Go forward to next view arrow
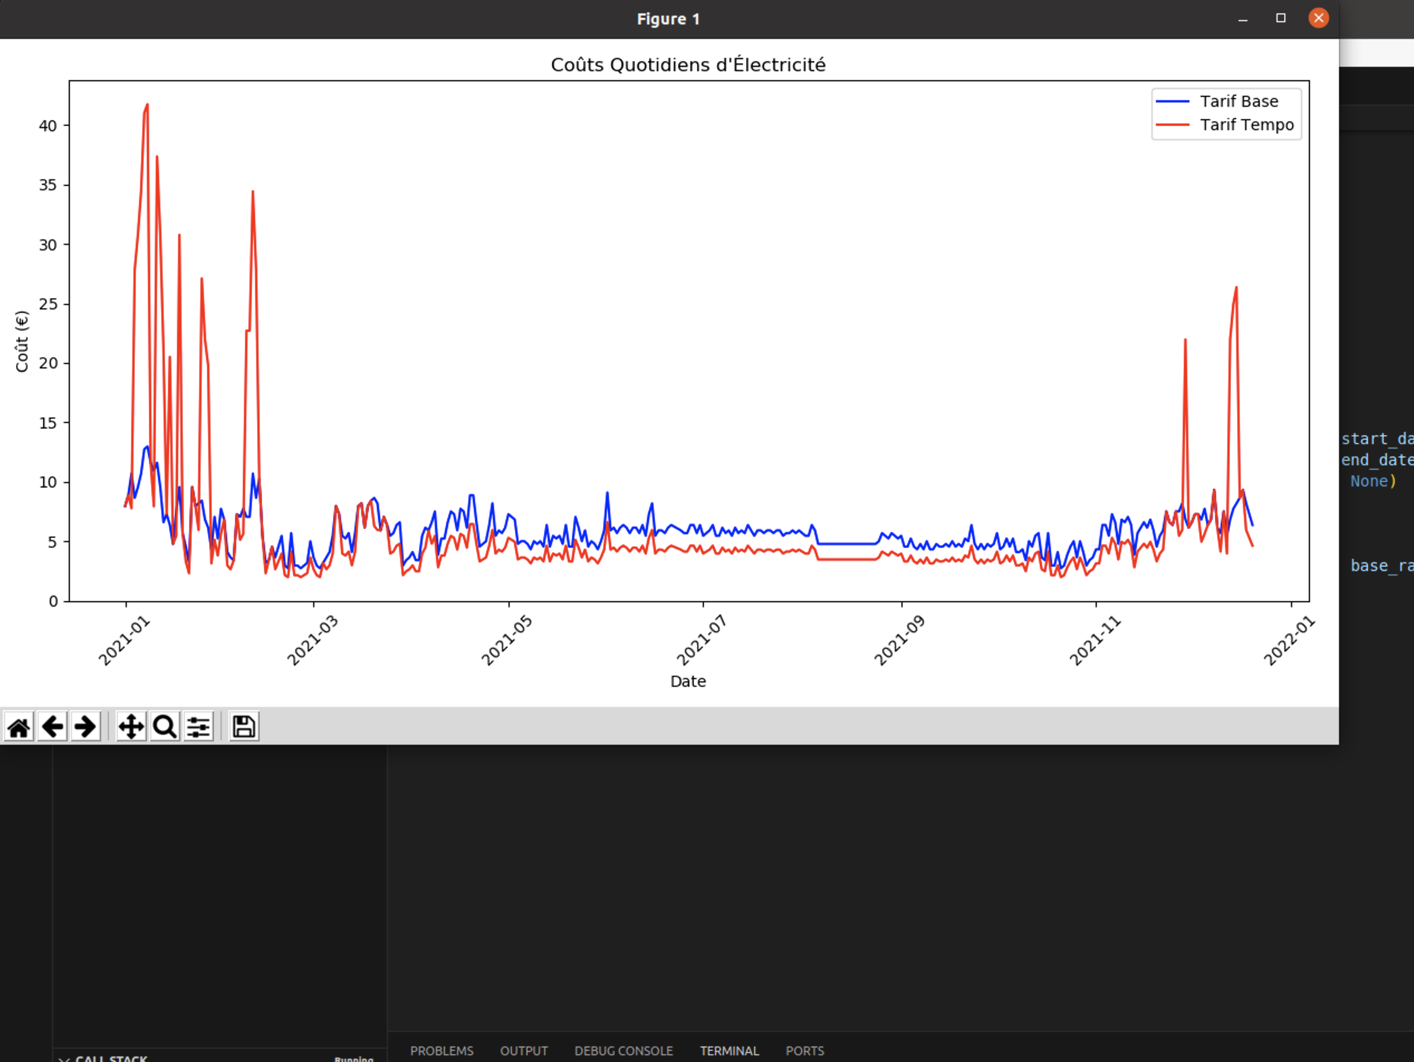The image size is (1414, 1062). pyautogui.click(x=86, y=726)
